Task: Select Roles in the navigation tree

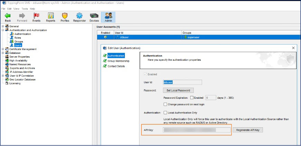Action: pos(18,38)
